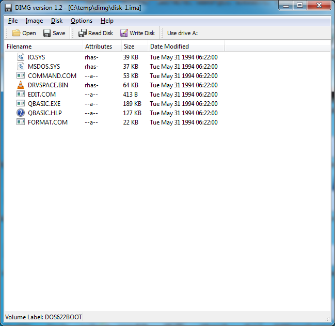
Task: Select the FORMAT.COM filename
Action: (x=48, y=122)
